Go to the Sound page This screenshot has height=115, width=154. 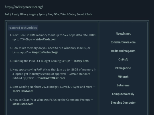[80, 14]
